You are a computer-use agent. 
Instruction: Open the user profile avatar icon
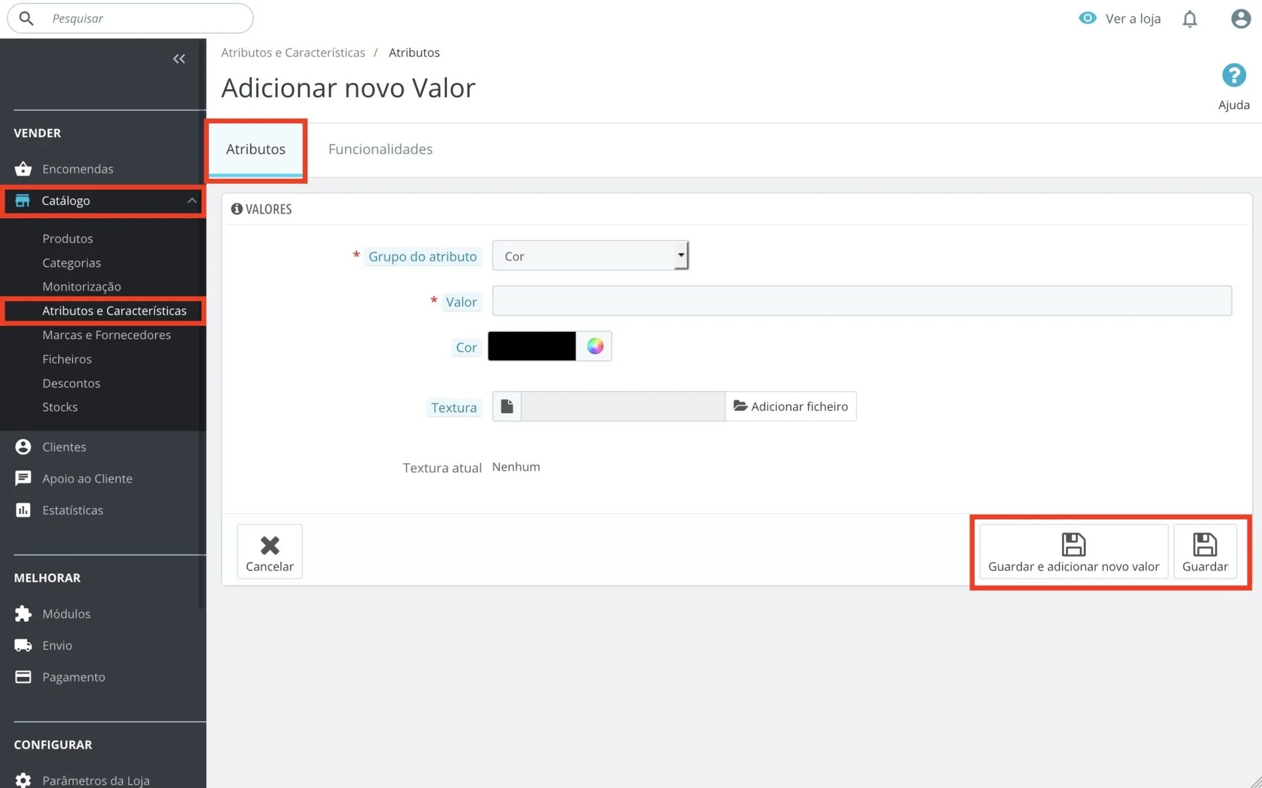pos(1240,19)
